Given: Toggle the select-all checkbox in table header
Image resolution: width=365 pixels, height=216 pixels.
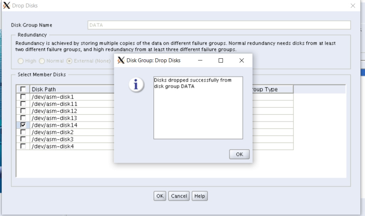Looking at the screenshot, I should point(23,89).
